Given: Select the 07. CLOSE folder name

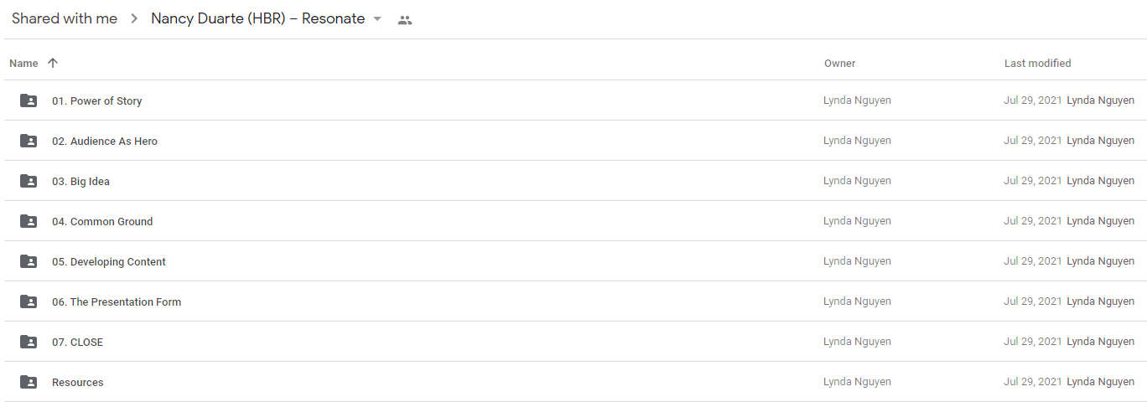Looking at the screenshot, I should [x=77, y=342].
